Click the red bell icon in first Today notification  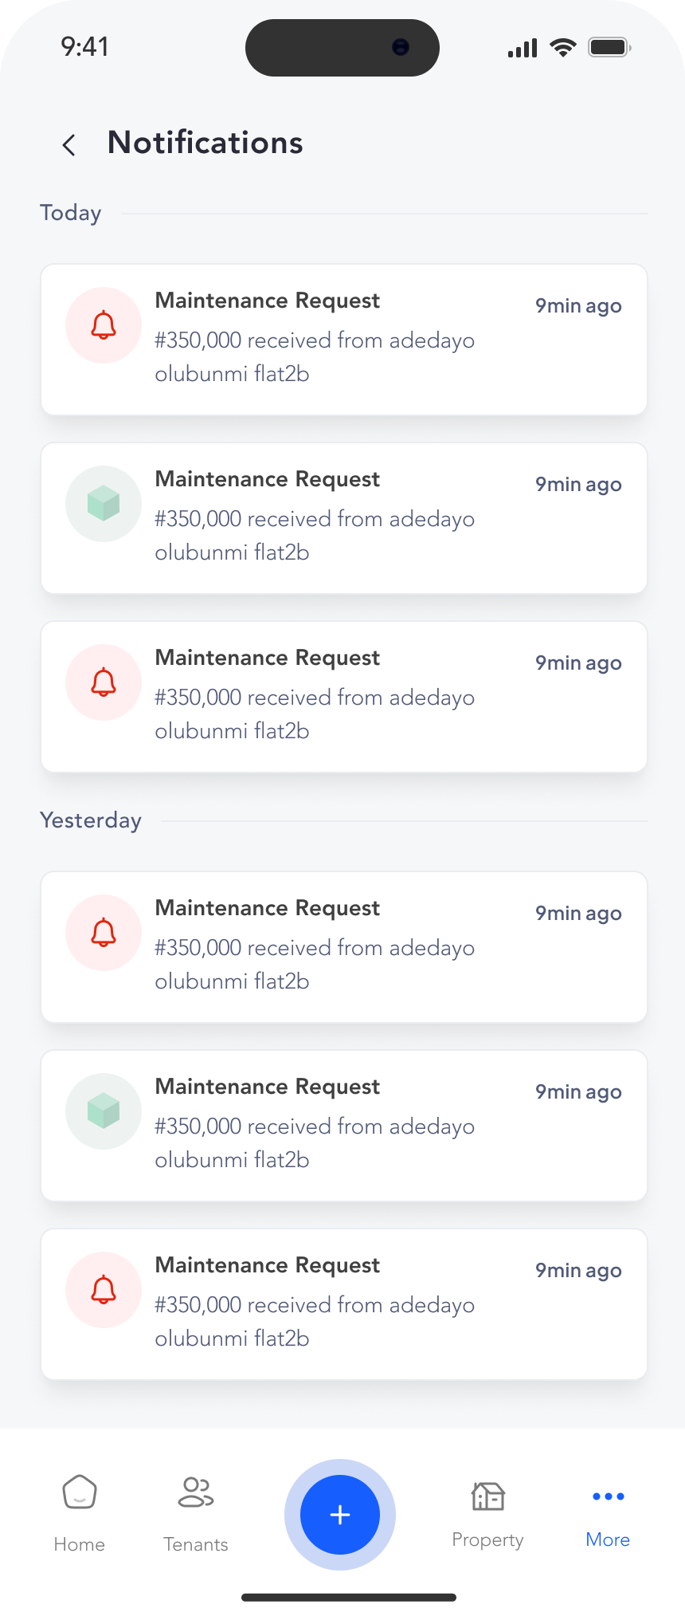click(104, 325)
